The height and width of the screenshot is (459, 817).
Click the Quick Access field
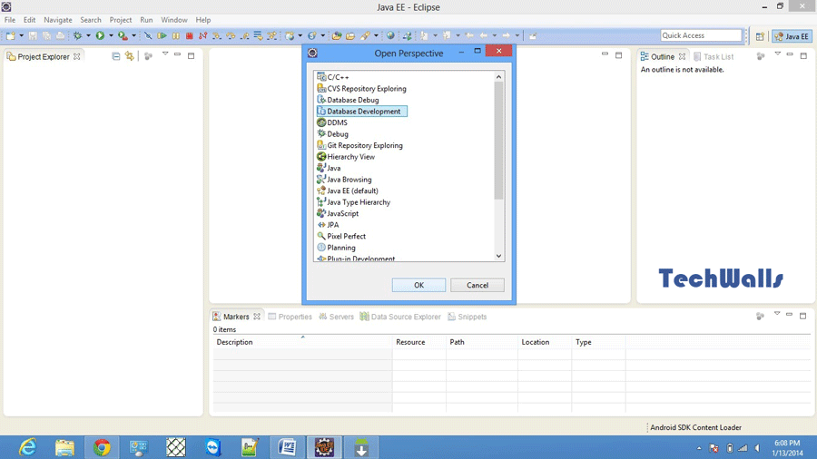(701, 35)
